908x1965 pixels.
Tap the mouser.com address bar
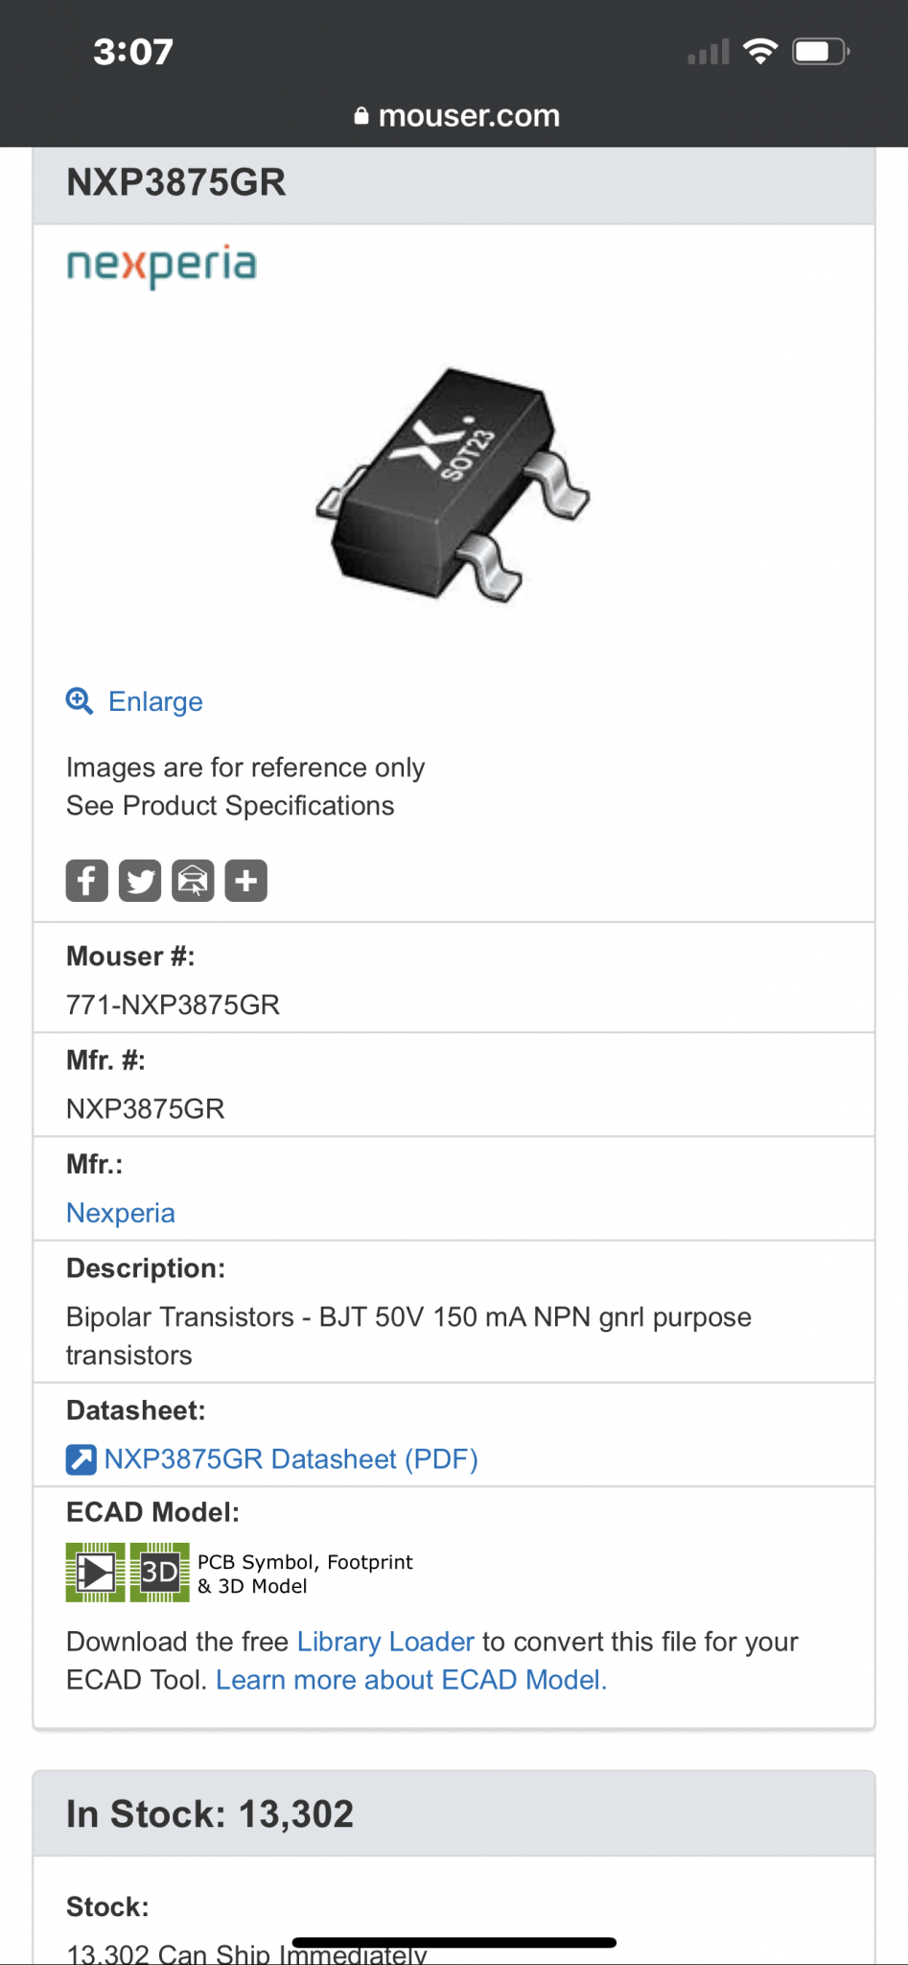coord(454,116)
